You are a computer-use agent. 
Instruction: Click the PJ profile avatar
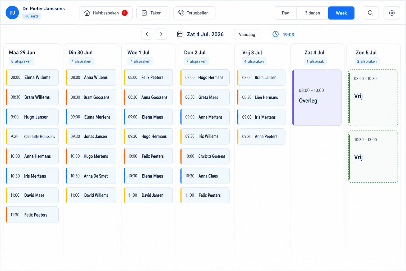coord(12,13)
